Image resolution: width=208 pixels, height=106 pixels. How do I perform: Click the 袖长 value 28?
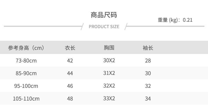tap(148, 61)
